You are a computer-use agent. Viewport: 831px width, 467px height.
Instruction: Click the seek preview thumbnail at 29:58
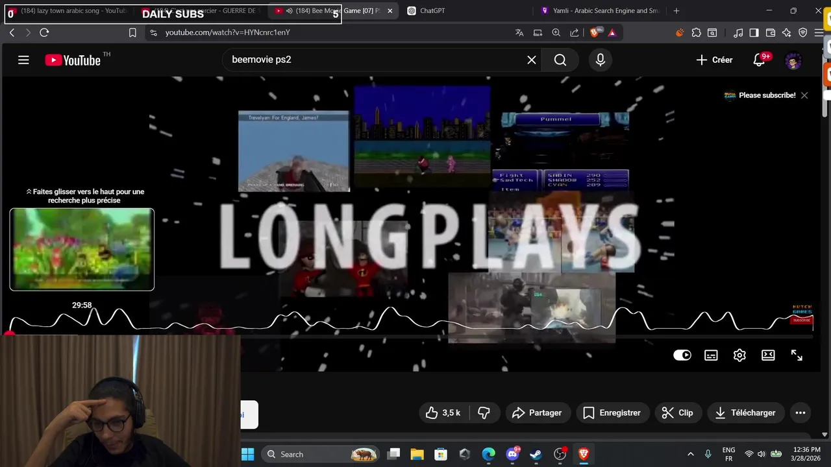[82, 249]
